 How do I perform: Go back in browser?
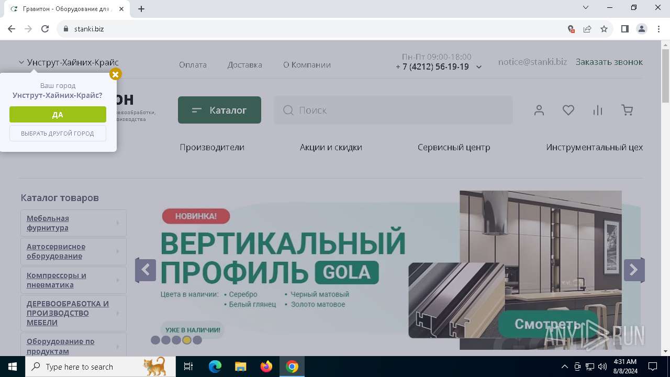pos(12,29)
